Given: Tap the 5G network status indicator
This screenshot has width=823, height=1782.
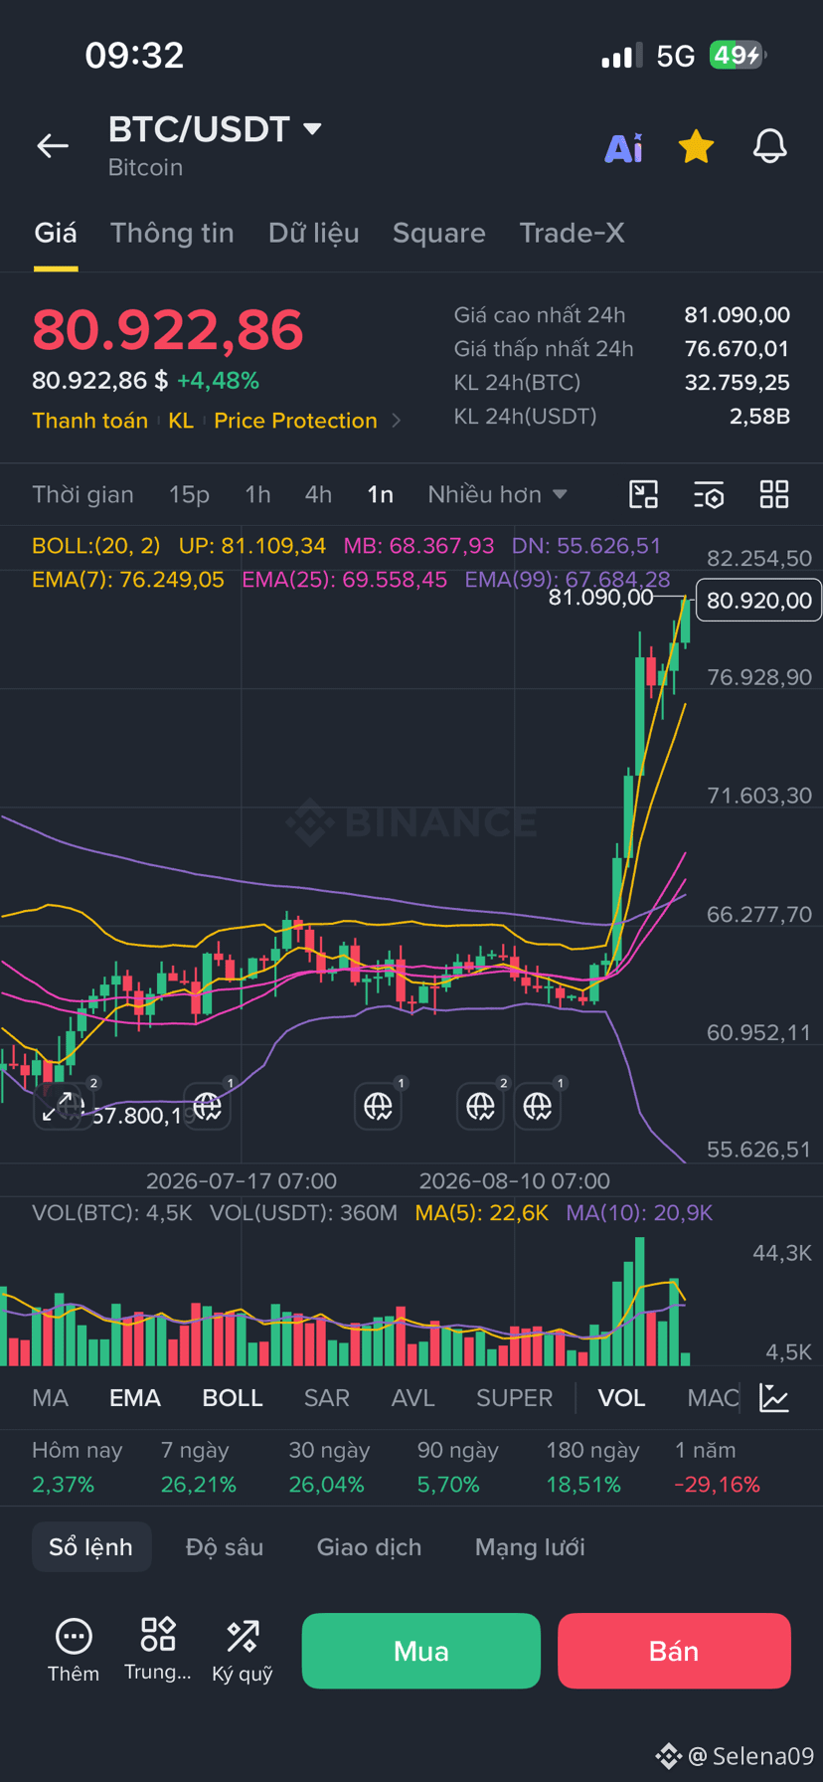Looking at the screenshot, I should pyautogui.click(x=676, y=56).
